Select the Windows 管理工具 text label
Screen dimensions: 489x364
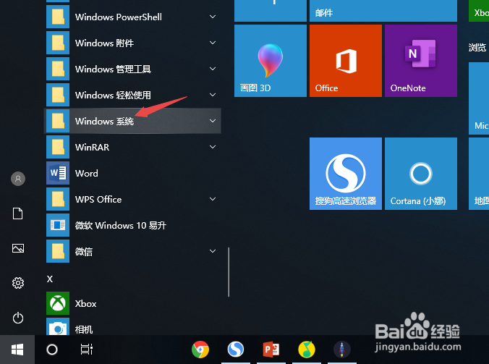pos(113,69)
